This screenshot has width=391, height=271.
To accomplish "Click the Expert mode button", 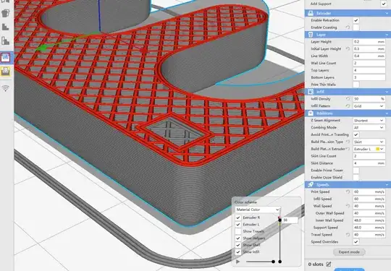I will [x=349, y=252].
